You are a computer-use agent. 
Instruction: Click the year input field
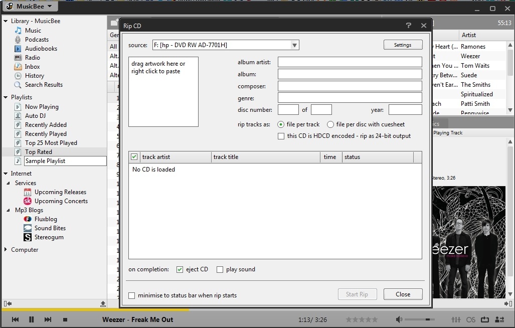[405, 110]
